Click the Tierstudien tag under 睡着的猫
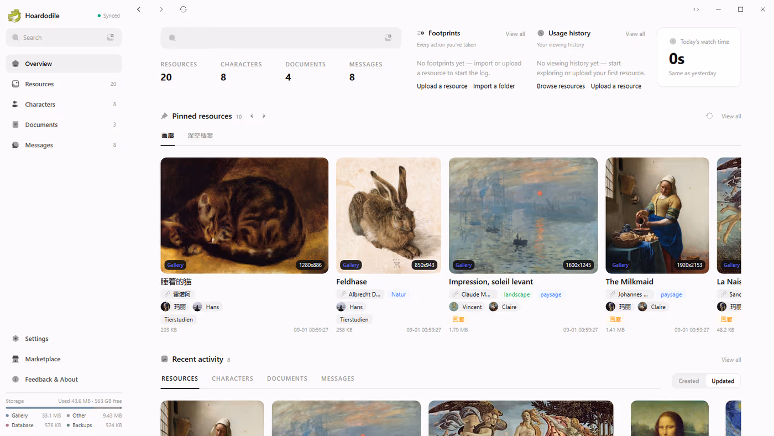Viewport: 774px width, 436px height. click(179, 319)
